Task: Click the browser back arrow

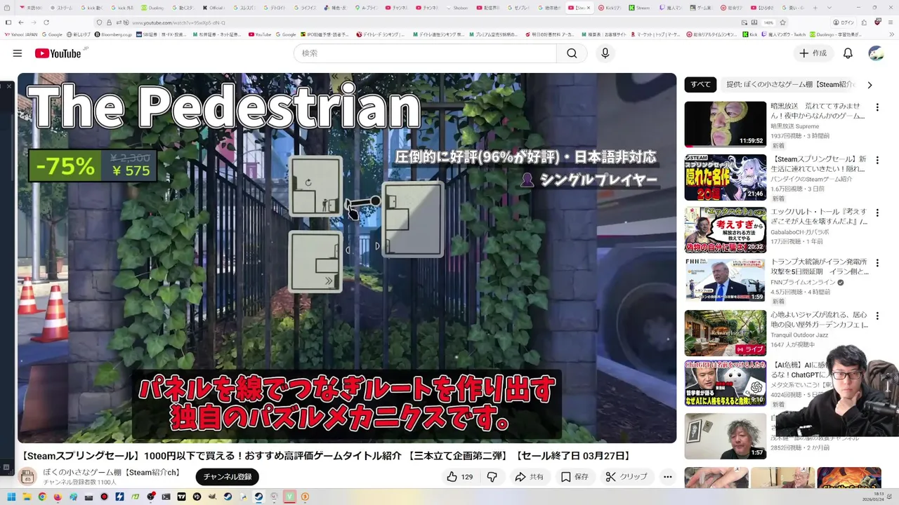Action: [x=20, y=22]
